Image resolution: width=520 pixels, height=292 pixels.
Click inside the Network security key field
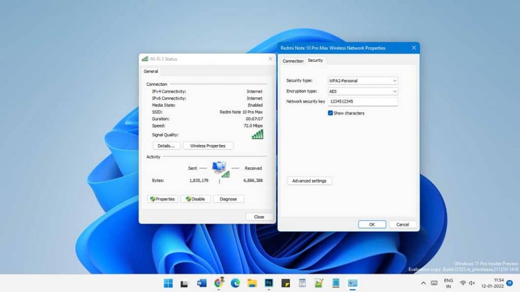(363, 101)
